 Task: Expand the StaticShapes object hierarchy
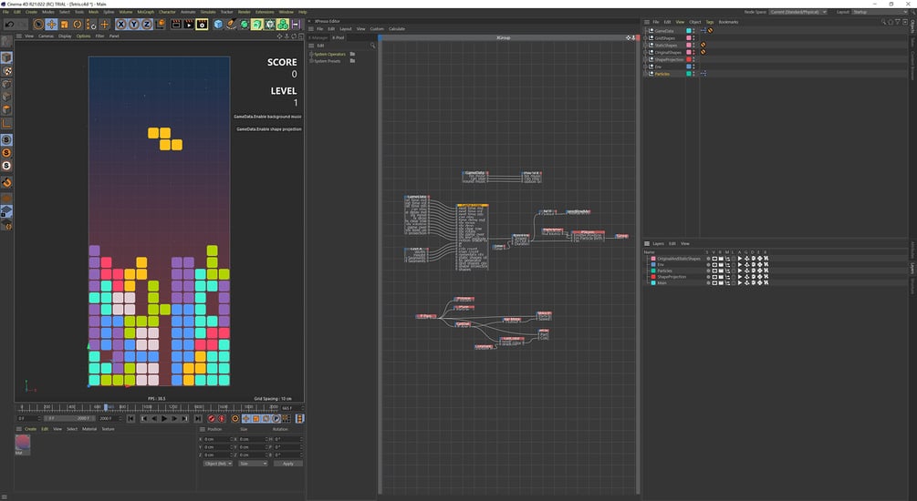pos(646,45)
